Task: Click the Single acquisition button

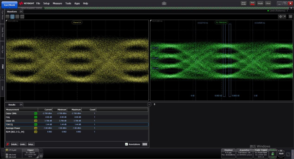Action: (260, 3)
